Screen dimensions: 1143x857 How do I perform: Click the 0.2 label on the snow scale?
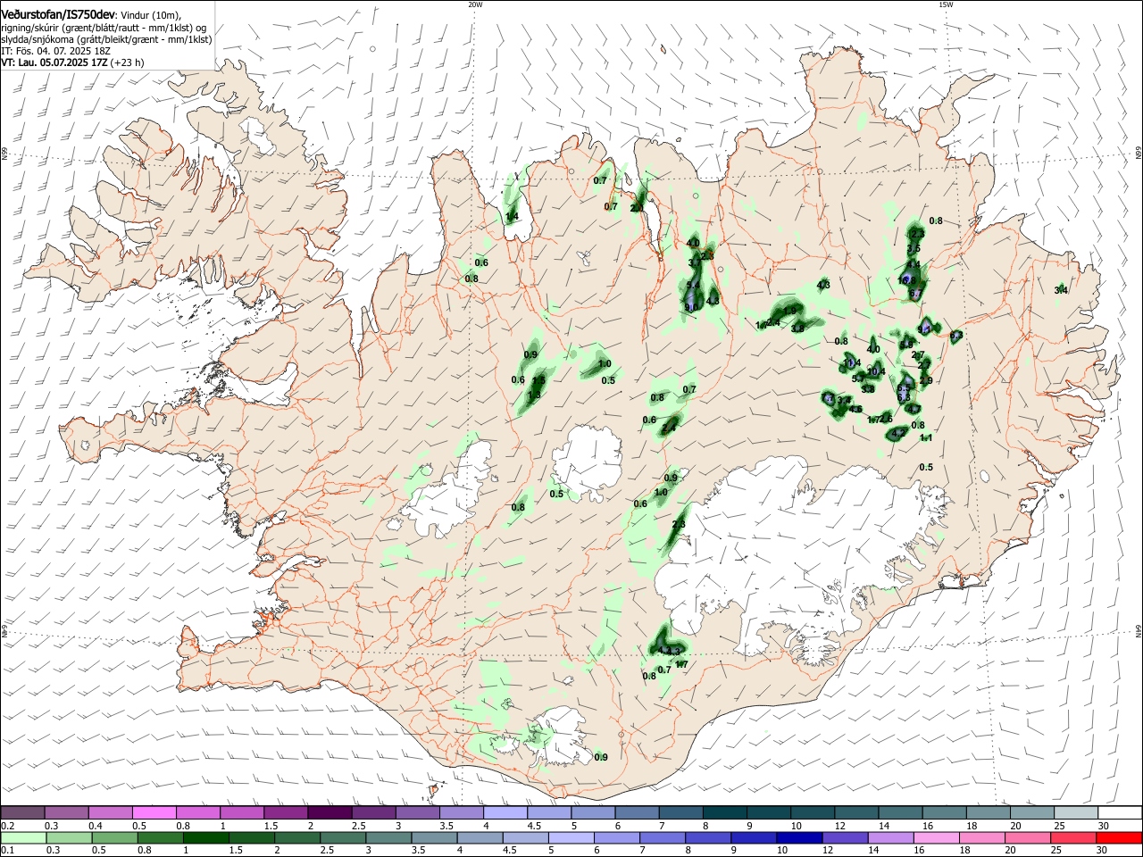point(5,826)
